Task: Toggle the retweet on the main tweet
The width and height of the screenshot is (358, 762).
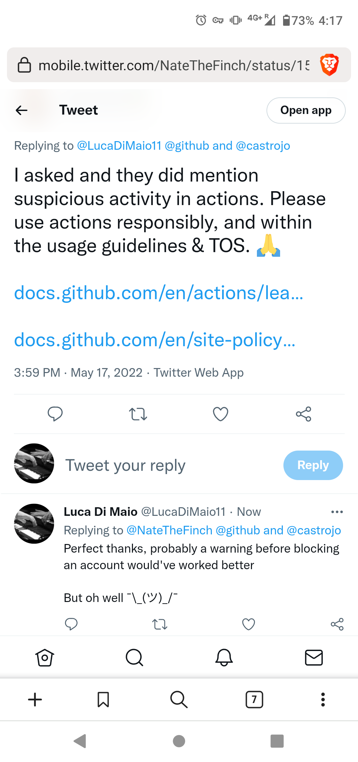Action: click(x=138, y=414)
